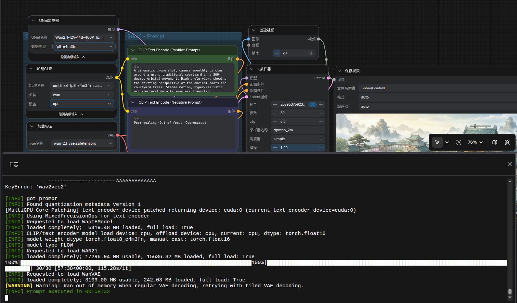Collapse the Negative Prompt CLIP Text Encode node
Image resolution: width=517 pixels, height=303 pixels.
point(133,102)
